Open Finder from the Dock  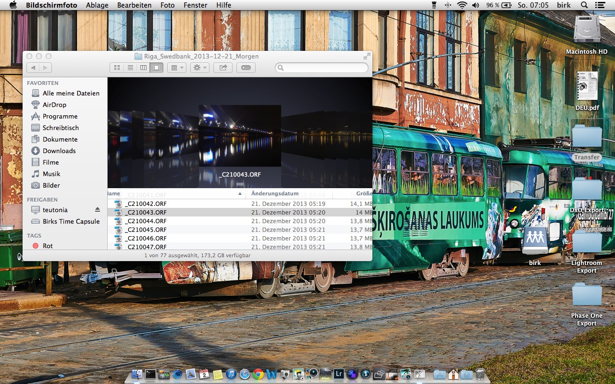[138, 374]
